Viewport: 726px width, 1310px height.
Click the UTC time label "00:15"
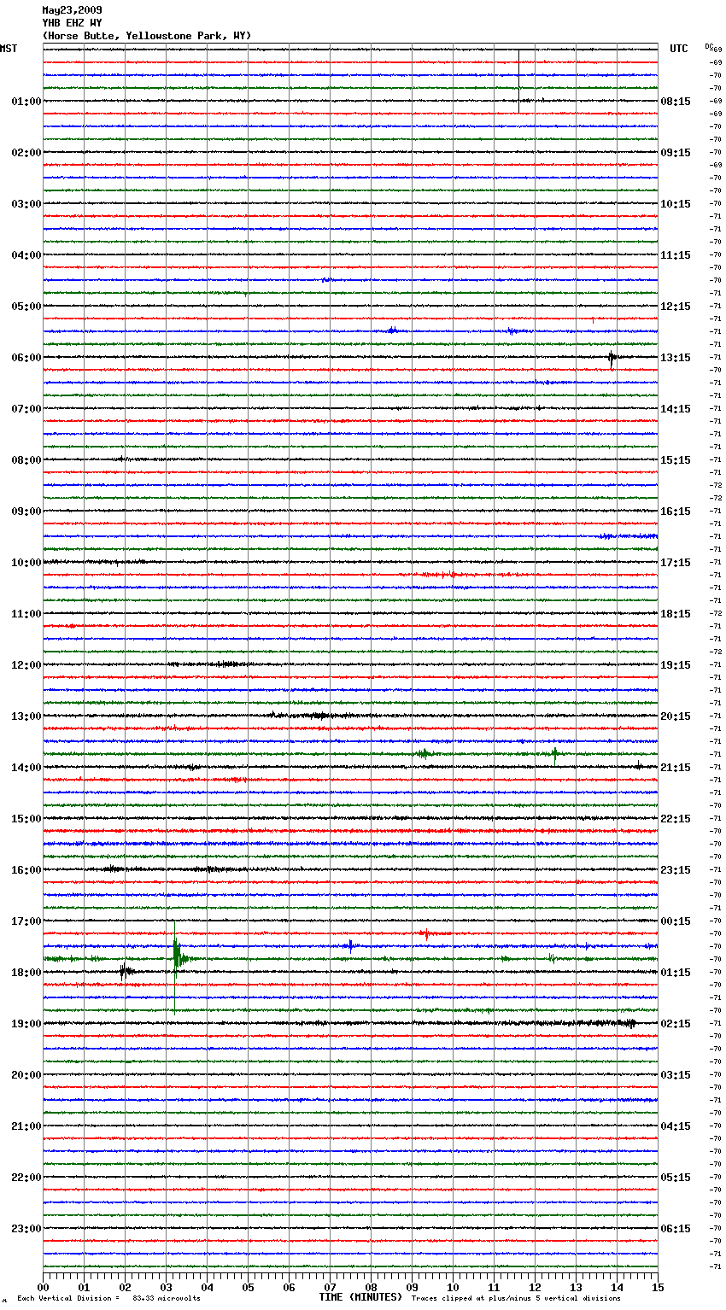click(676, 921)
